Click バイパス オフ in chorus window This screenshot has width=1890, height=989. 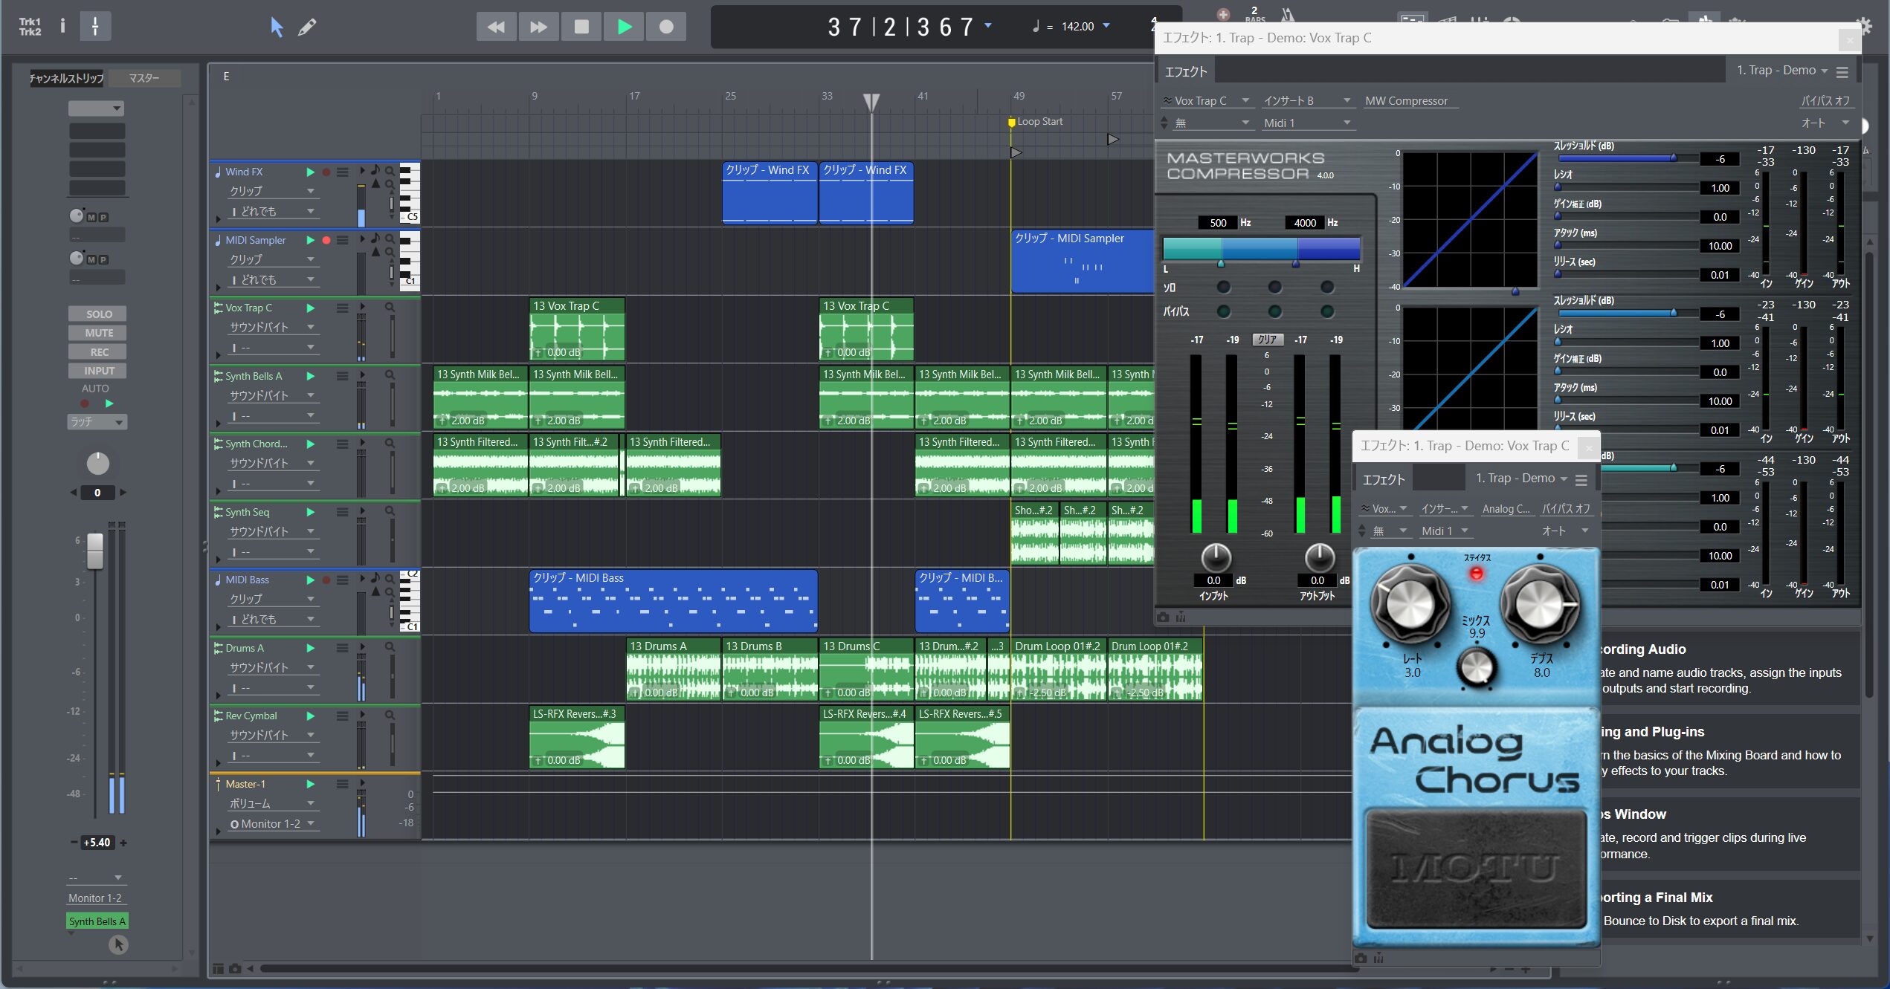1566,509
